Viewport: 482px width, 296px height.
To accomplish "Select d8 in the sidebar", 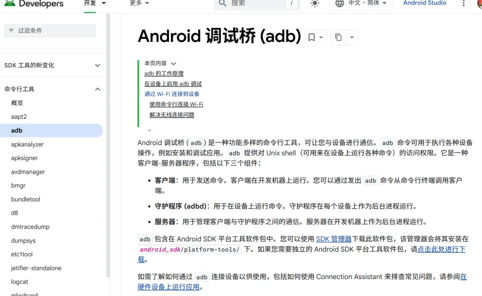I will [x=14, y=213].
